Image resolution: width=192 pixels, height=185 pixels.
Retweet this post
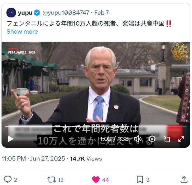coord(51,179)
